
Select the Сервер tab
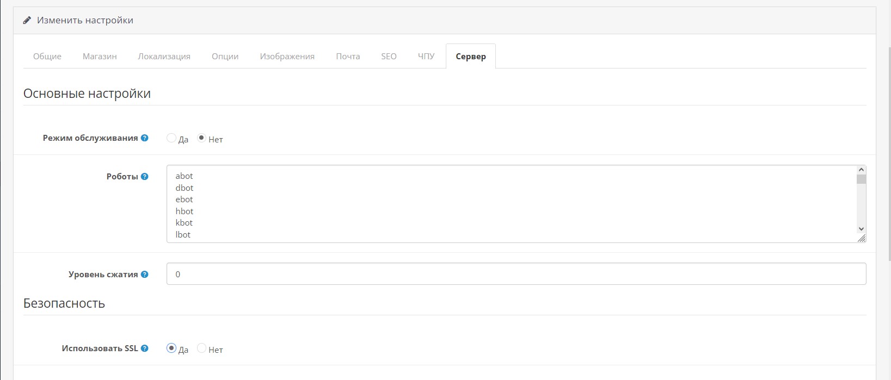[x=471, y=56]
